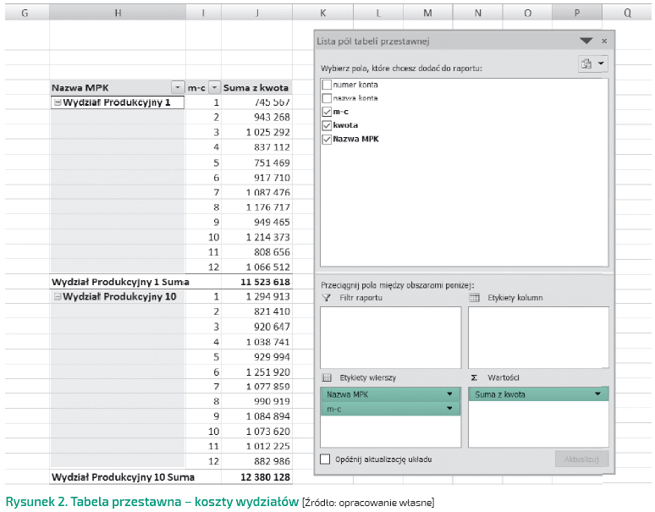Click the empty Etykiety kolumn drop area
Viewport: 655px width, 512px height.
[538, 338]
